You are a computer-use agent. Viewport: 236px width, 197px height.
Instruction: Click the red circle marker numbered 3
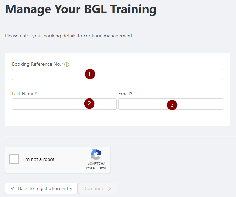point(172,105)
